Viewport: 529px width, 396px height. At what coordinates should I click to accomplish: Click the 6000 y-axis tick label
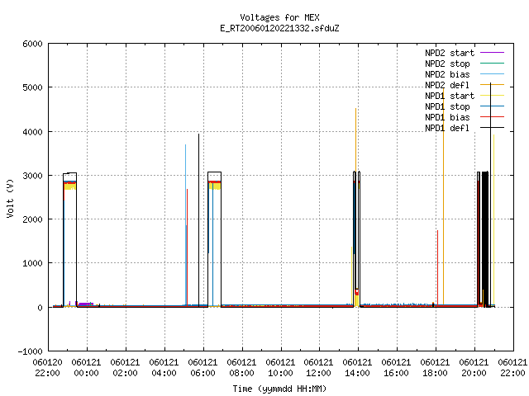33,44
